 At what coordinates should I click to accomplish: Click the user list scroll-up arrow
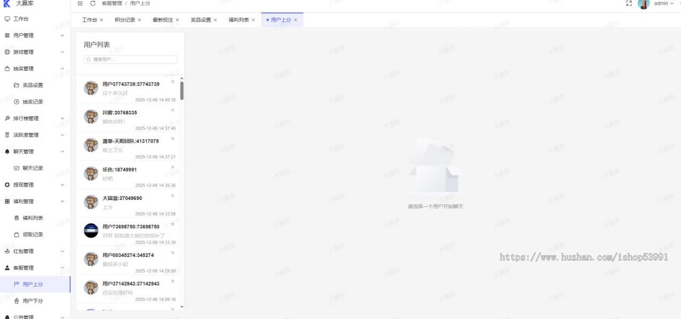[x=182, y=78]
